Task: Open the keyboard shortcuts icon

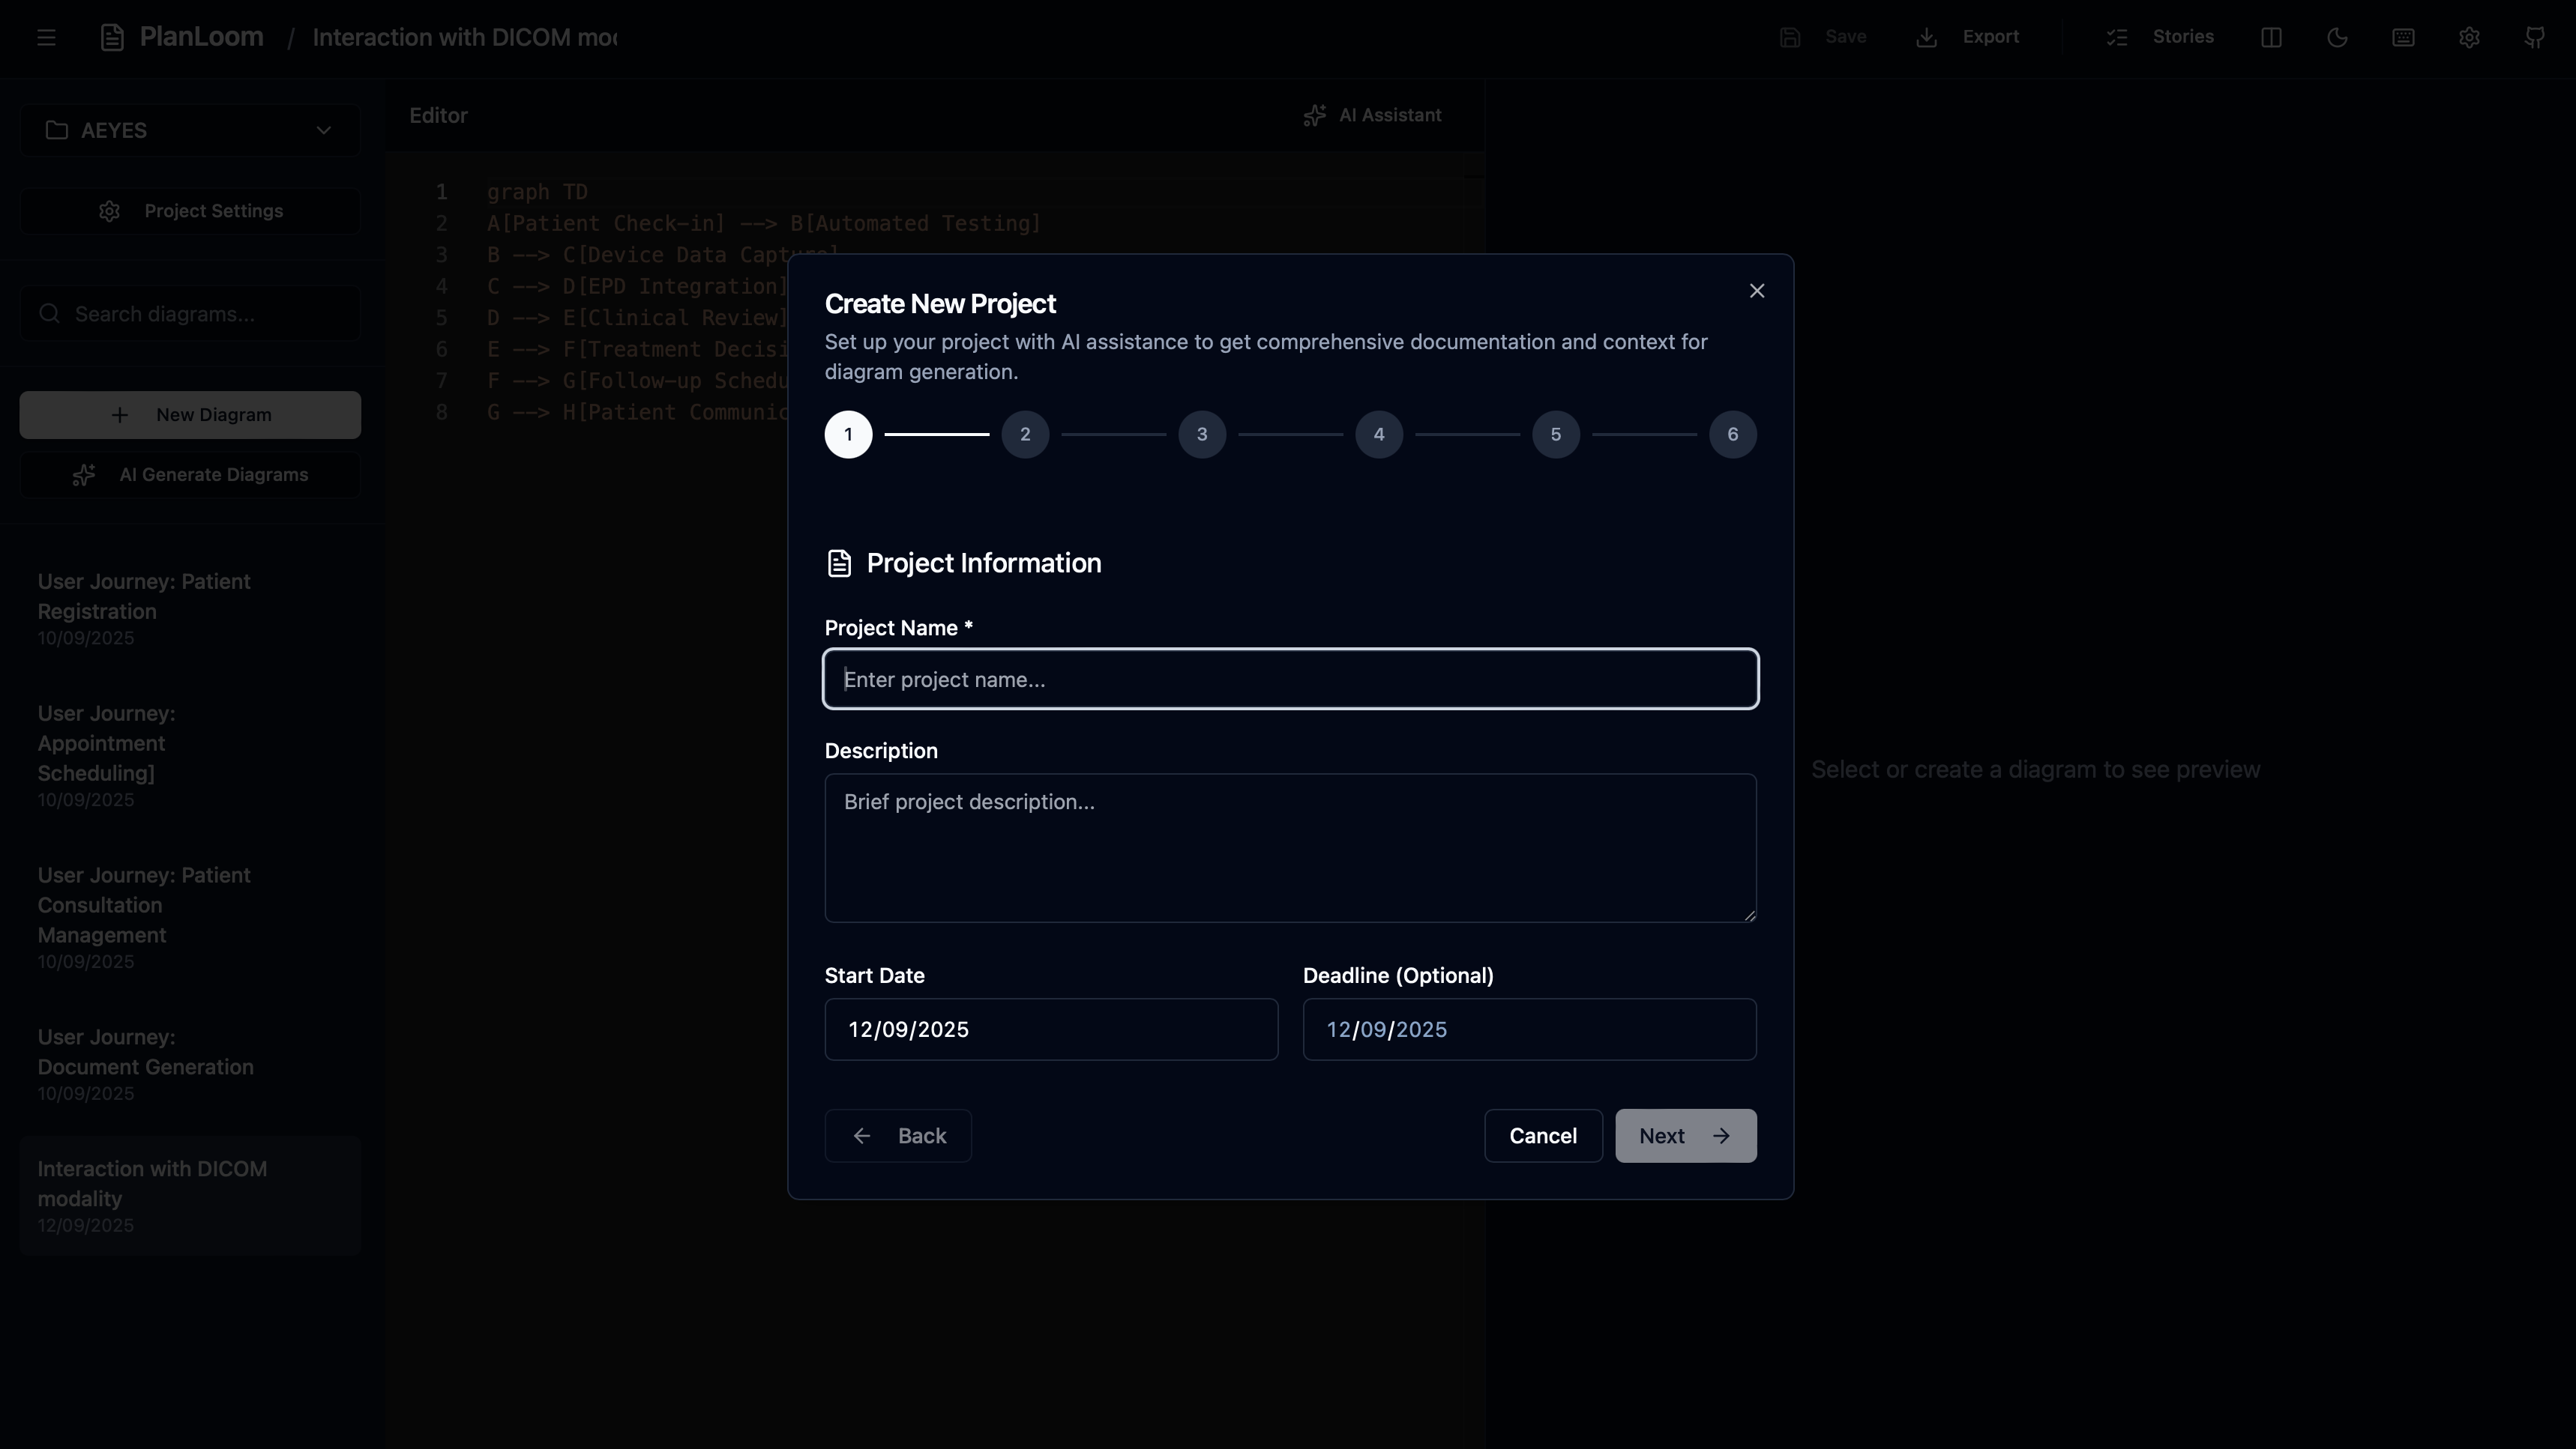Action: [x=2403, y=38]
